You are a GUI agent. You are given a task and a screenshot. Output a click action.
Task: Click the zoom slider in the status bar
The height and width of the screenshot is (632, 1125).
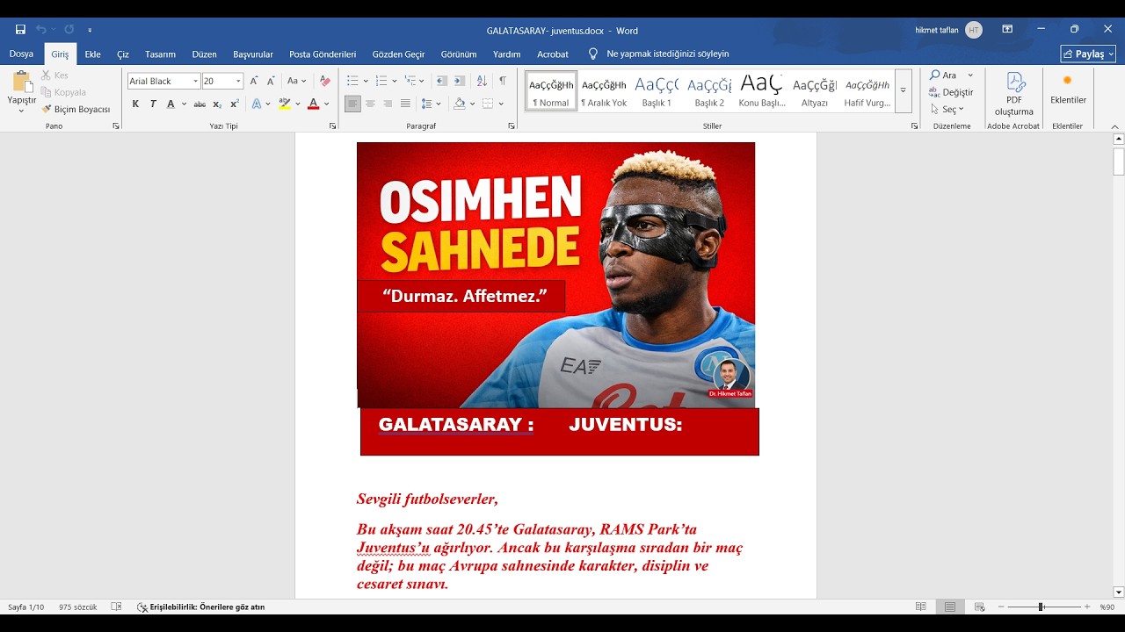pyautogui.click(x=1044, y=607)
